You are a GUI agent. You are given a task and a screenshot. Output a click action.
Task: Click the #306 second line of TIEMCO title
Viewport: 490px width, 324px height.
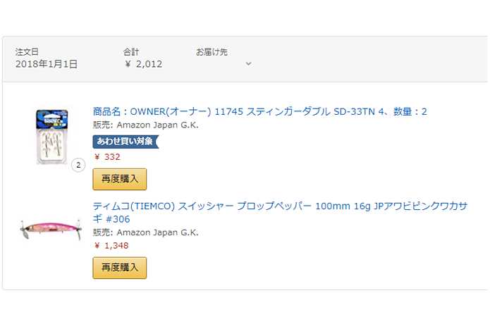(111, 219)
